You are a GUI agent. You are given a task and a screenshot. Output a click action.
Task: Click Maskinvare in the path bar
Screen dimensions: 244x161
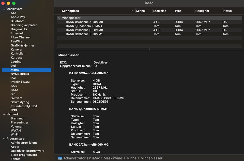113,158
